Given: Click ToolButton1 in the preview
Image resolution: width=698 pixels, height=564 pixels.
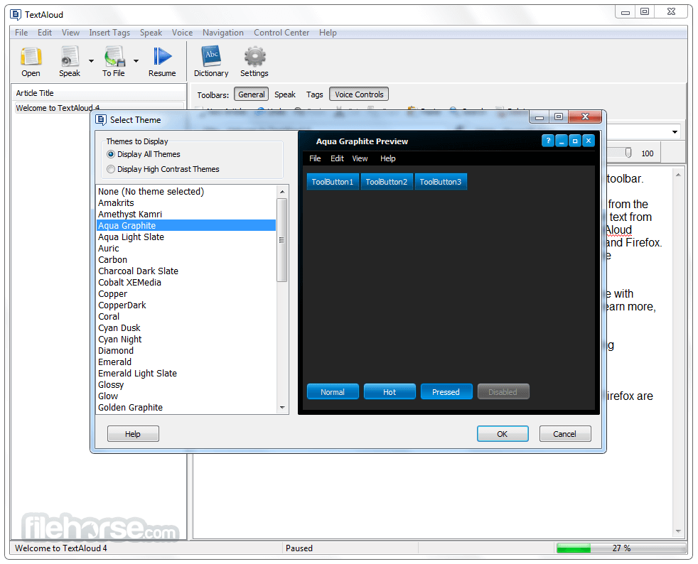Looking at the screenshot, I should point(333,181).
